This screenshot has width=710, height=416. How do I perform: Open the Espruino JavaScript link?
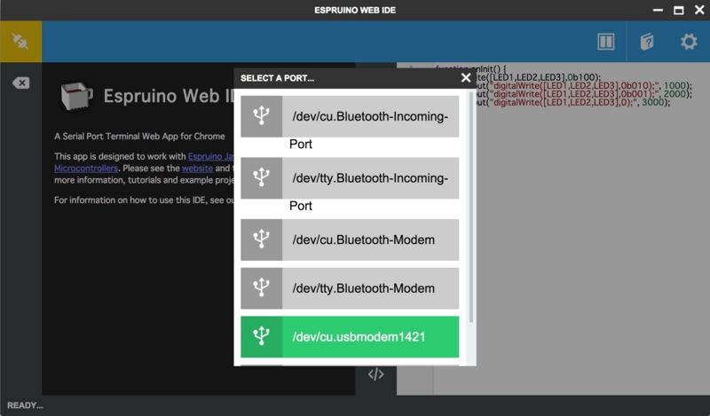(211, 156)
